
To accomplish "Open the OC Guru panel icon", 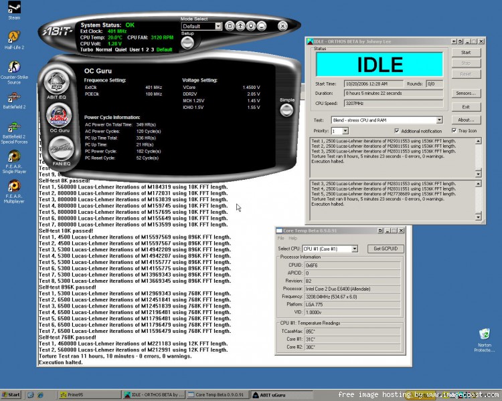I will click(59, 116).
